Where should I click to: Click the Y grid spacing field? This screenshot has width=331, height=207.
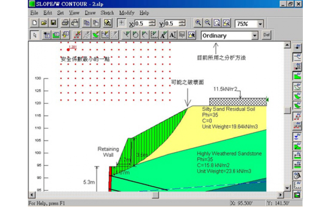click(171, 23)
